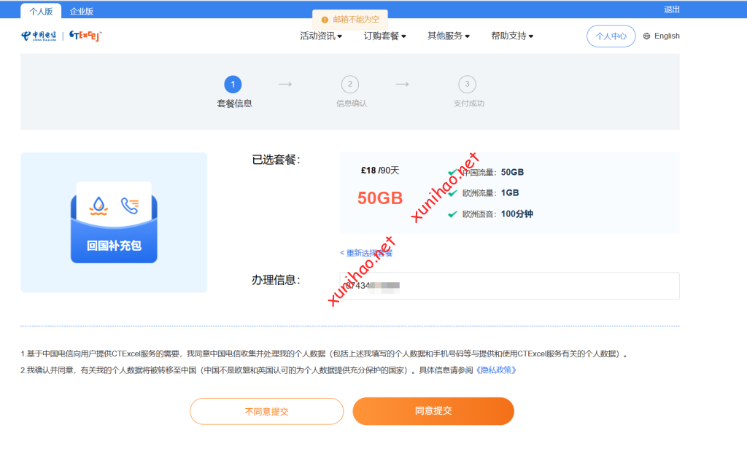
Task: Click the step 3 circle 支付成功
Action: (467, 85)
